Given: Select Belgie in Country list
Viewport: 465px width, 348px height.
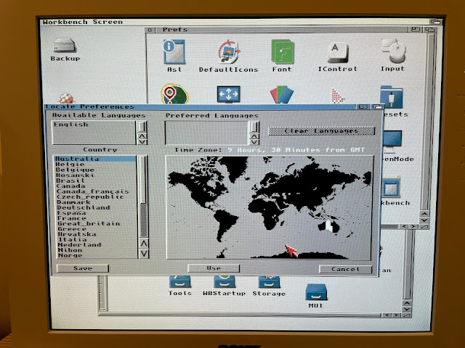Looking at the screenshot, I should (x=95, y=165).
